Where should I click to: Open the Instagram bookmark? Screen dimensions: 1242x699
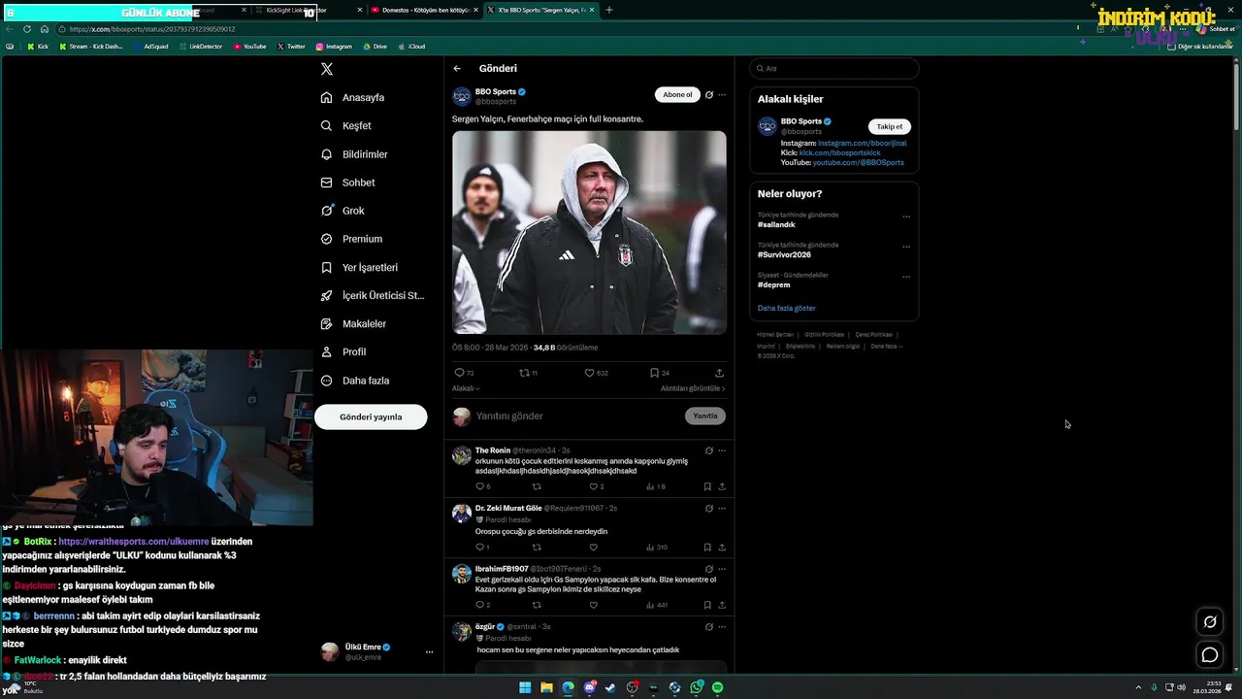tap(333, 47)
